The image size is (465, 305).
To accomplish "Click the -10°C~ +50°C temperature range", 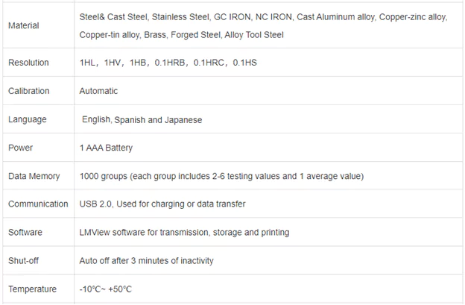I will [x=106, y=289].
